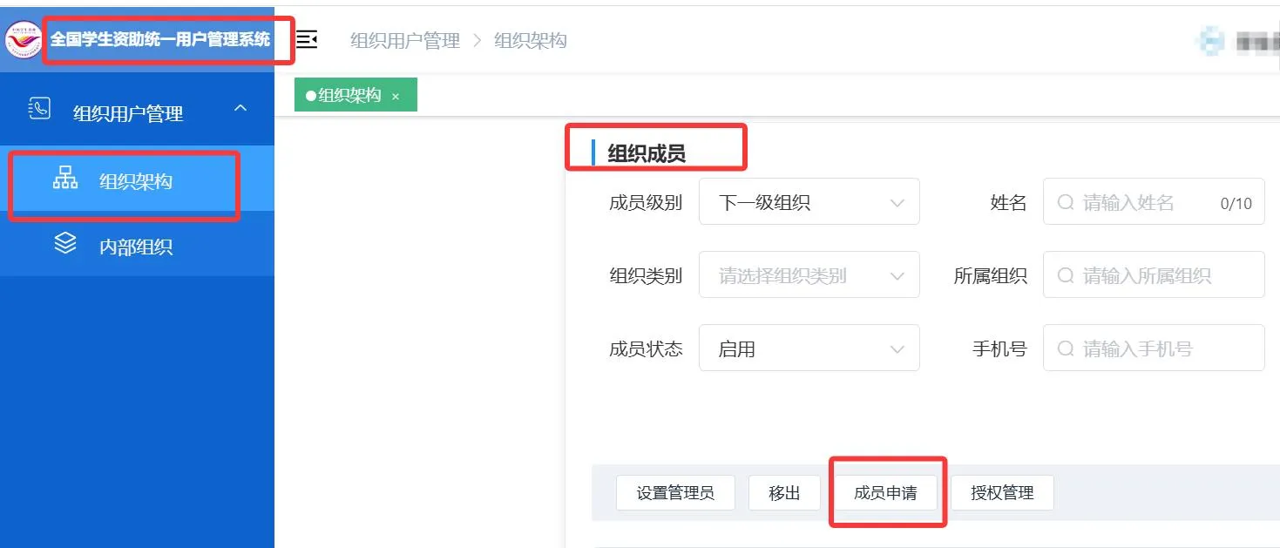Click the 组织架构 hierarchy icon
The width and height of the screenshot is (1280, 548).
coord(65,178)
